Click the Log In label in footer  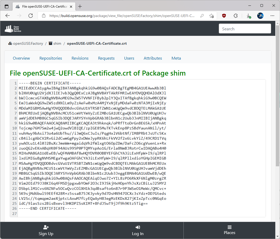coord(138,234)
